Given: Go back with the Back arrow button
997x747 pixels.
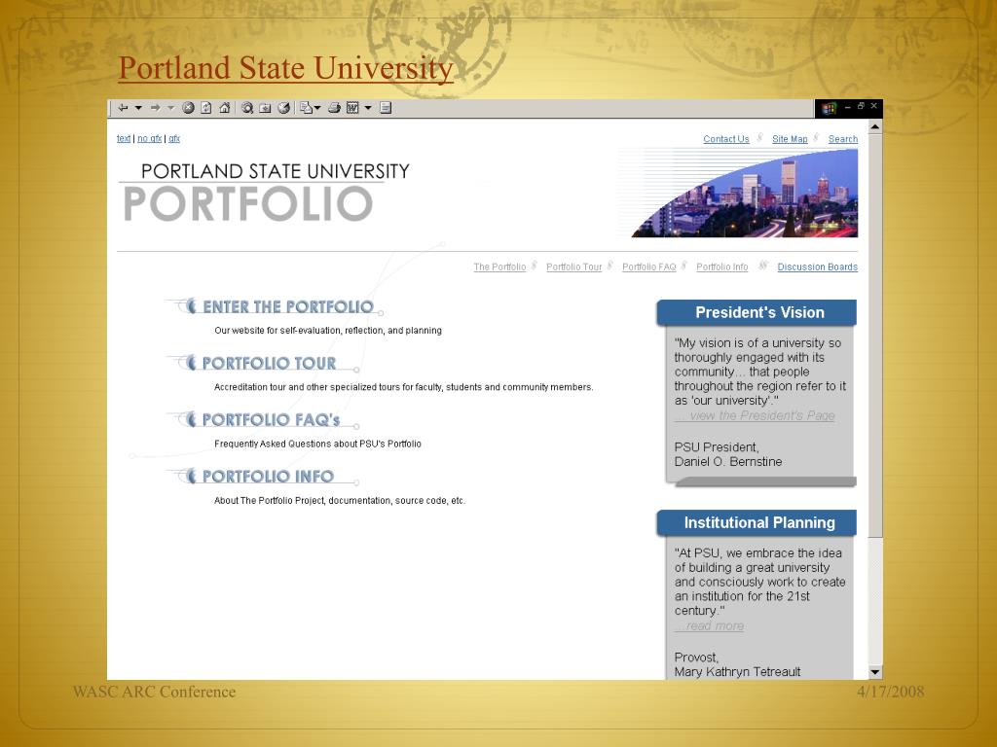Looking at the screenshot, I should coord(123,108).
